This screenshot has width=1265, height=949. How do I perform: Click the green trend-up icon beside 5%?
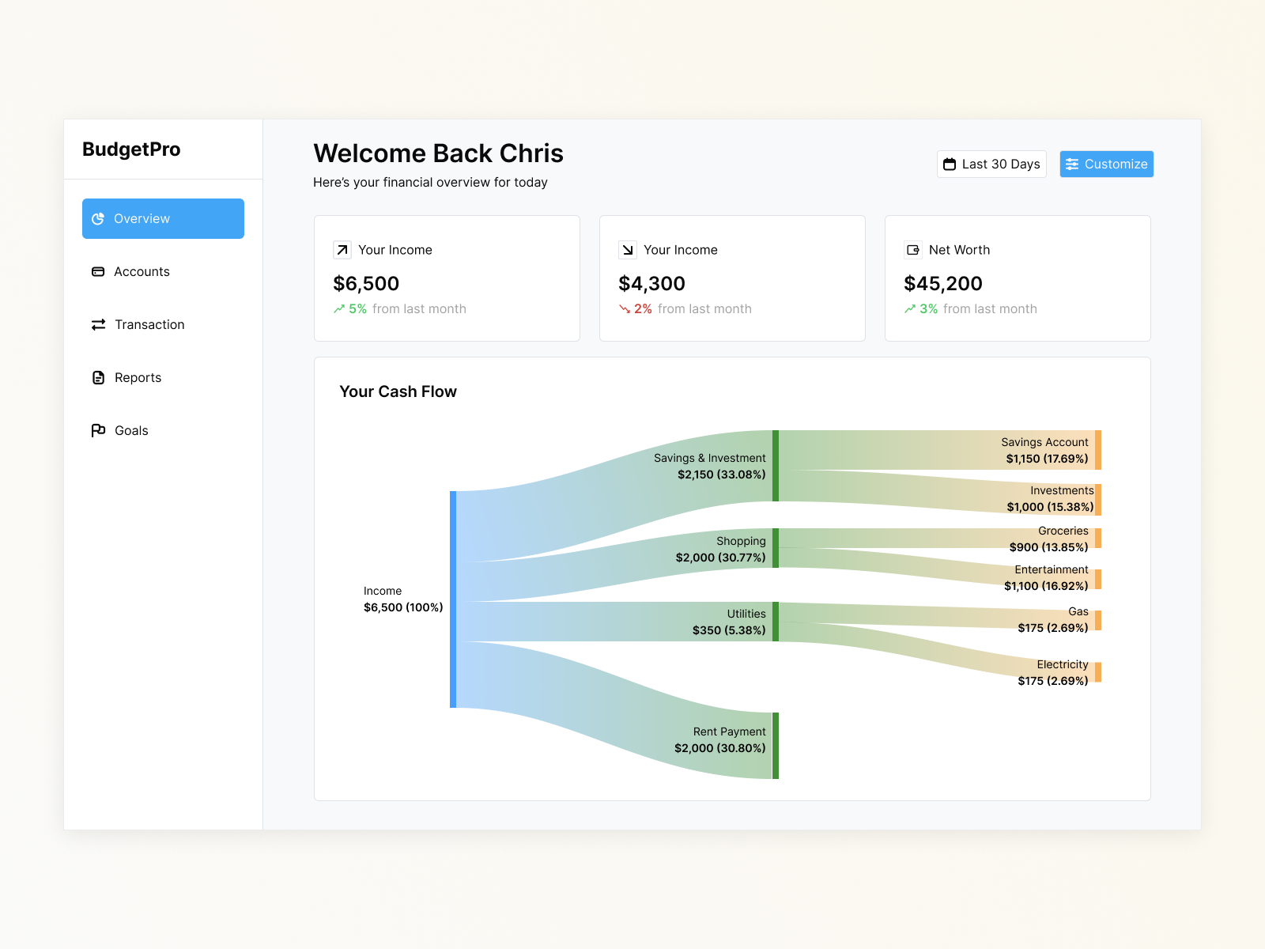[339, 309]
